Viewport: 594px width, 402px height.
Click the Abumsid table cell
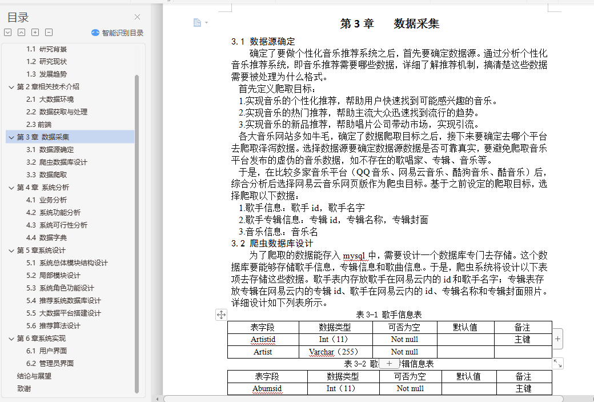[267, 389]
